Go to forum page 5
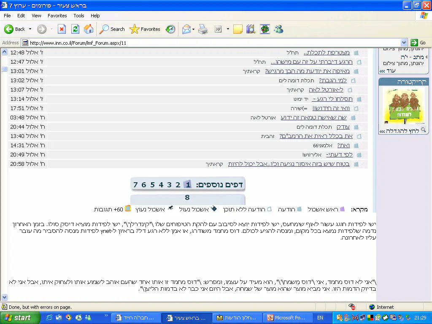This screenshot has width=432, height=324. coord(152,185)
